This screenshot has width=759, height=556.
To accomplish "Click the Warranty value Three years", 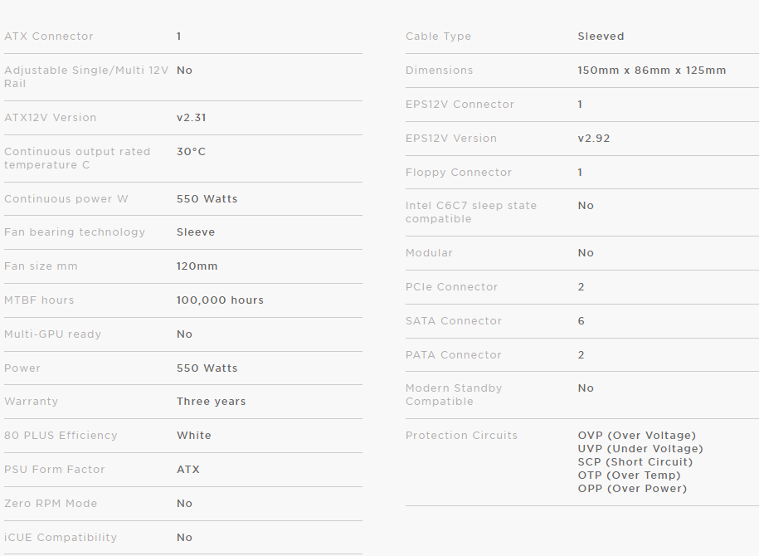I will pos(212,402).
